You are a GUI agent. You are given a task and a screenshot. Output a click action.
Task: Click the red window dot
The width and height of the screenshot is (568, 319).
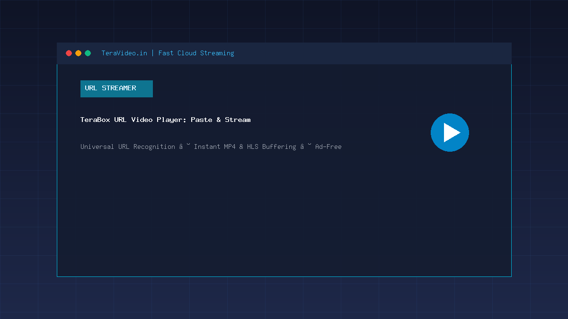coord(69,53)
